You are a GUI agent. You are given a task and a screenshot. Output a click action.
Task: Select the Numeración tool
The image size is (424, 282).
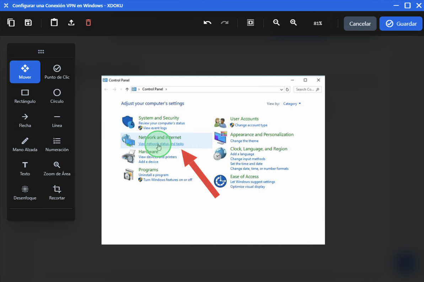[57, 144]
